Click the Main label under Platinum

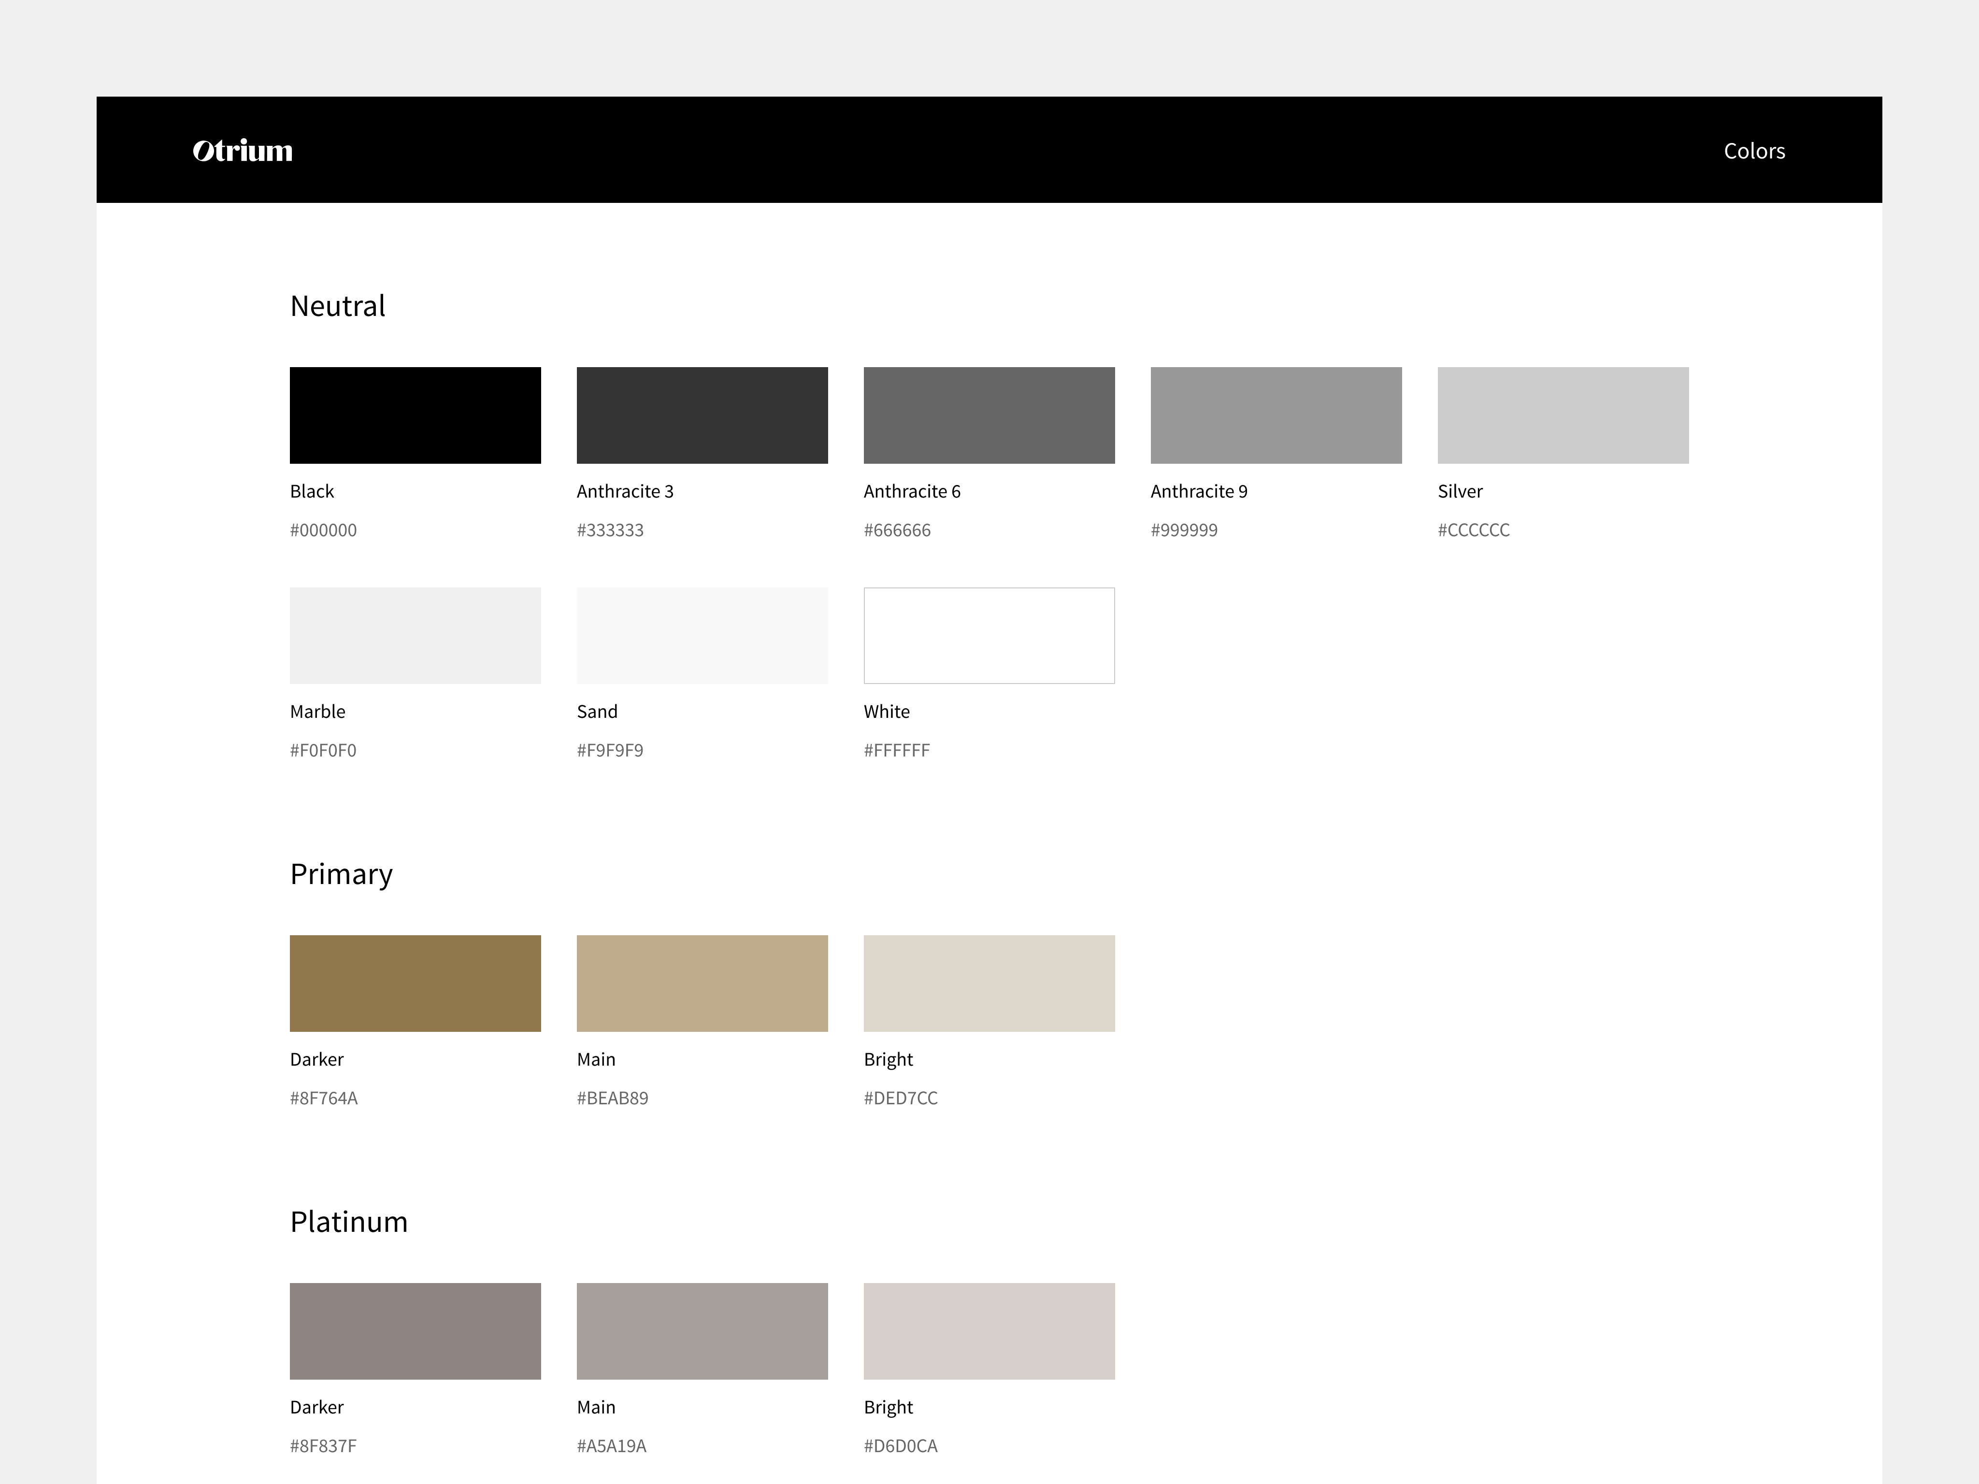tap(596, 1407)
